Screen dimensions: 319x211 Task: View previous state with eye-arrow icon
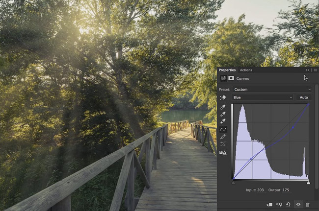[x=279, y=205]
